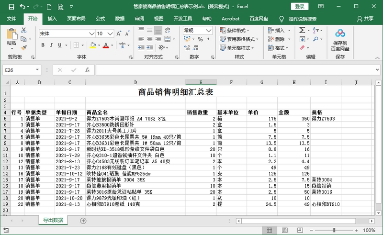Screen dimensions: 383x235
Task: Open the Name Box E26 dropdown arrow
Action: tap(37, 70)
